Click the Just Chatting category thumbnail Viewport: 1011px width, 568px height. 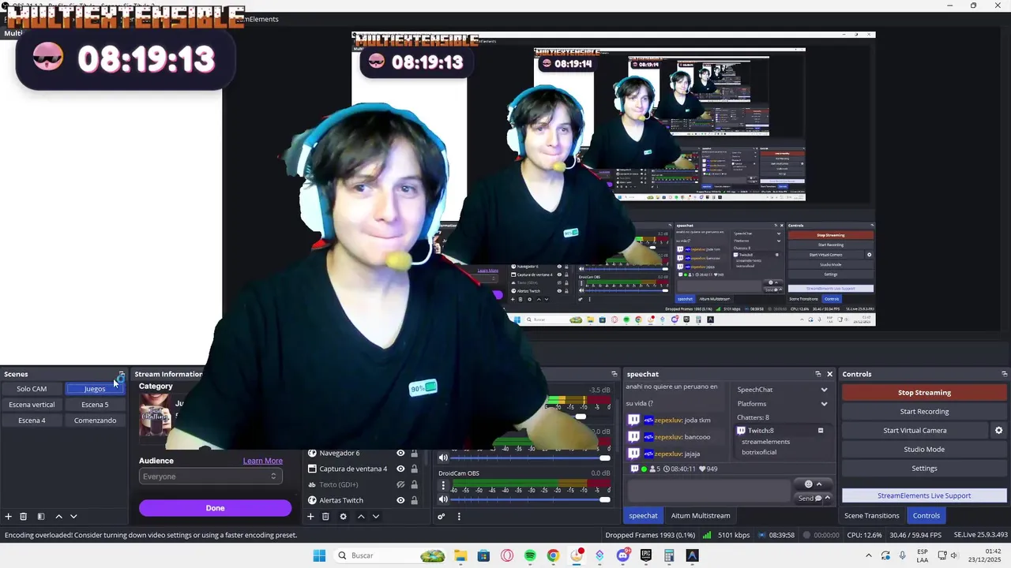[155, 415]
